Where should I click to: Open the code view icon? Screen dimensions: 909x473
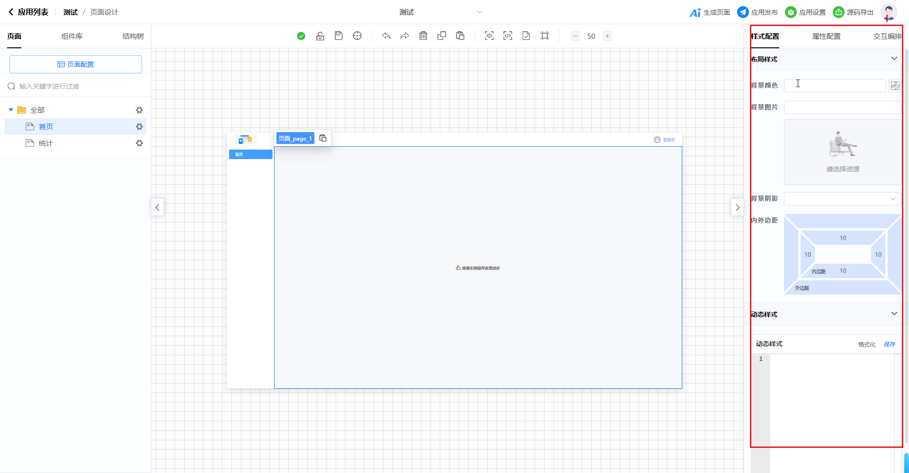coord(508,36)
